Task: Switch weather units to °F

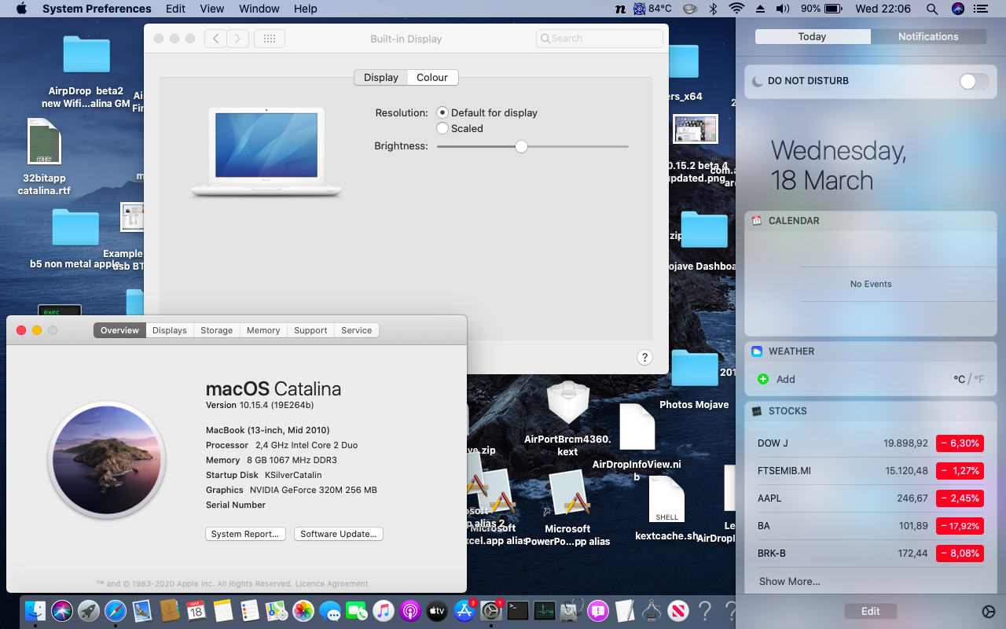Action: pos(979,379)
